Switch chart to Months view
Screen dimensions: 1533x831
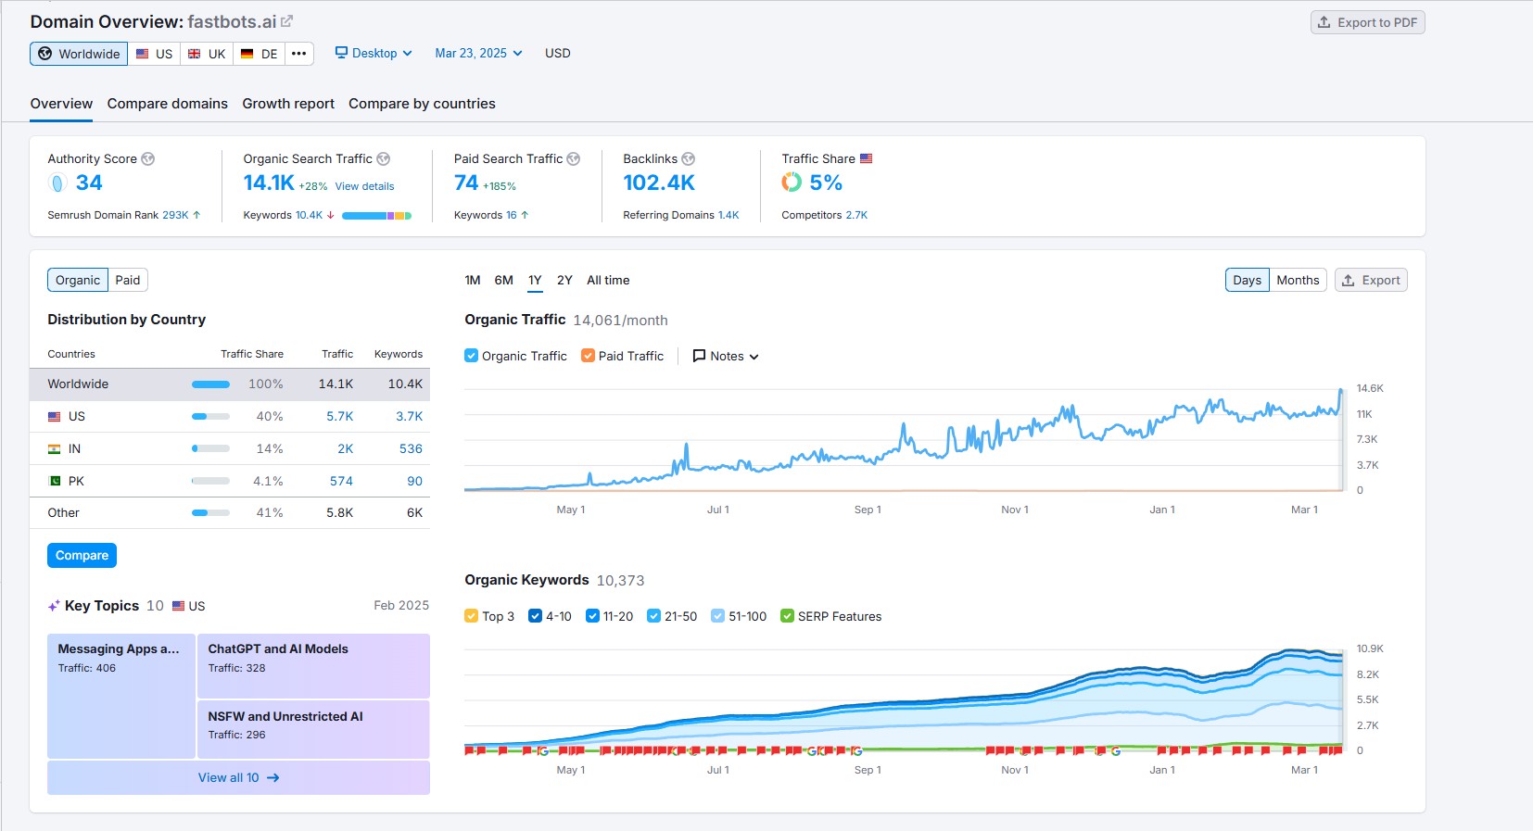pyautogui.click(x=1298, y=280)
